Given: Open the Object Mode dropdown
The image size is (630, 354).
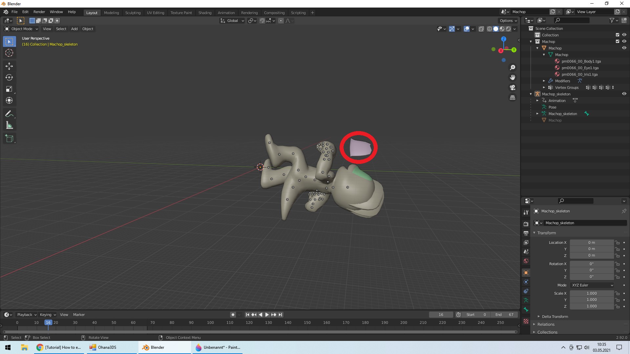Looking at the screenshot, I should click(x=21, y=29).
